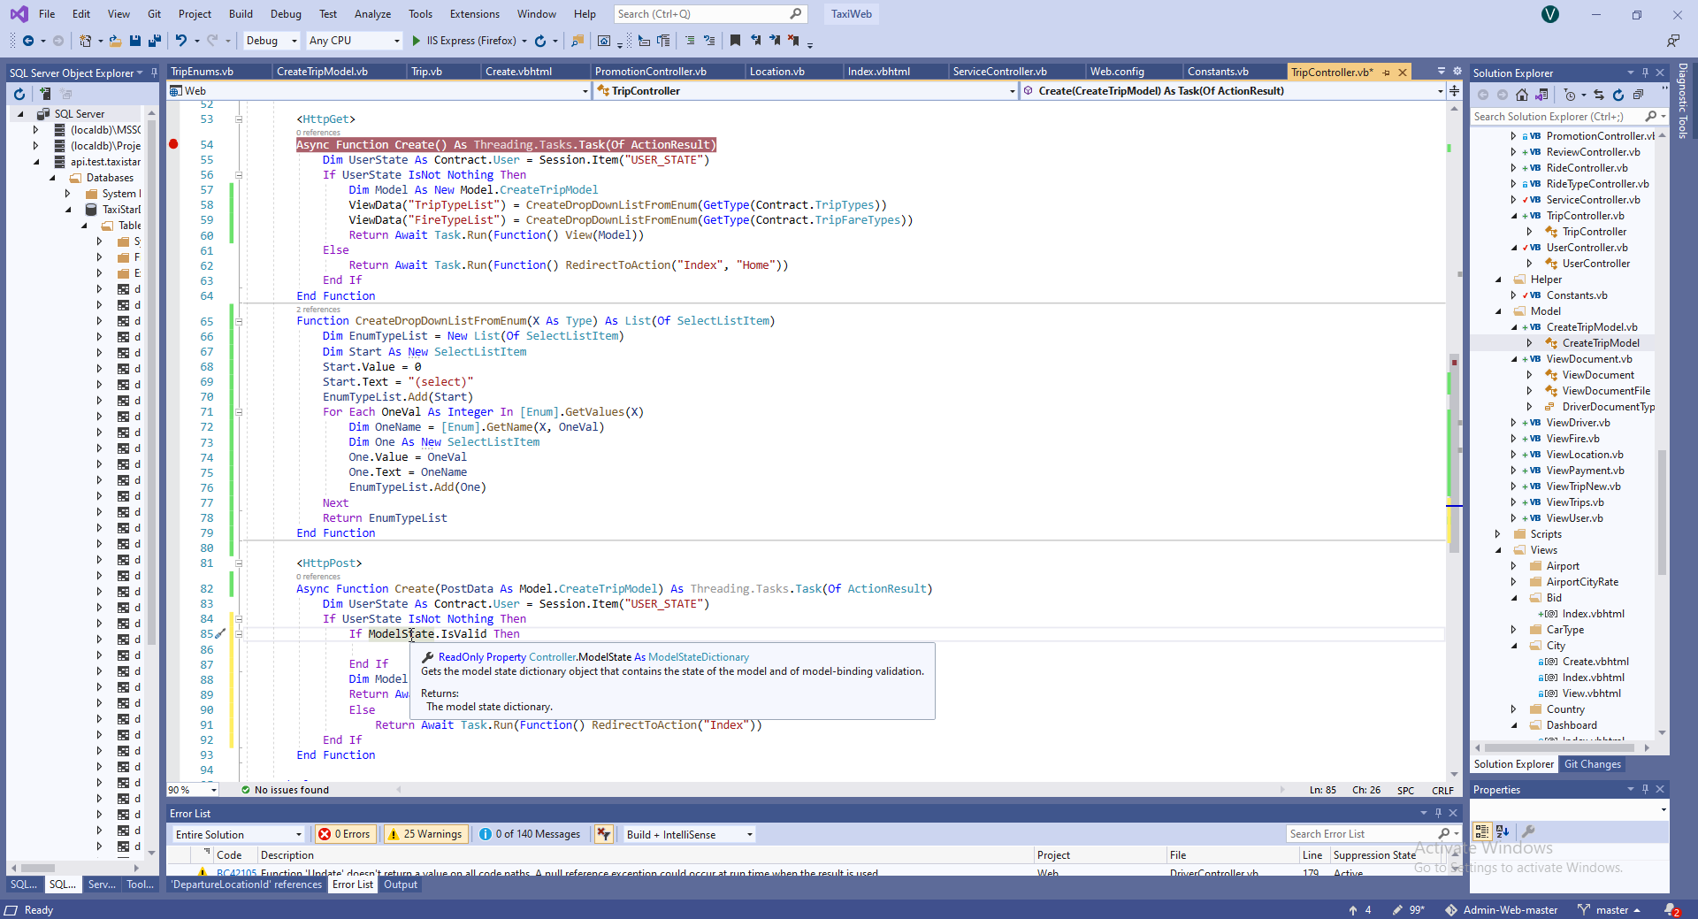This screenshot has height=919, width=1698.
Task: Open the Analyze menu
Action: click(372, 14)
